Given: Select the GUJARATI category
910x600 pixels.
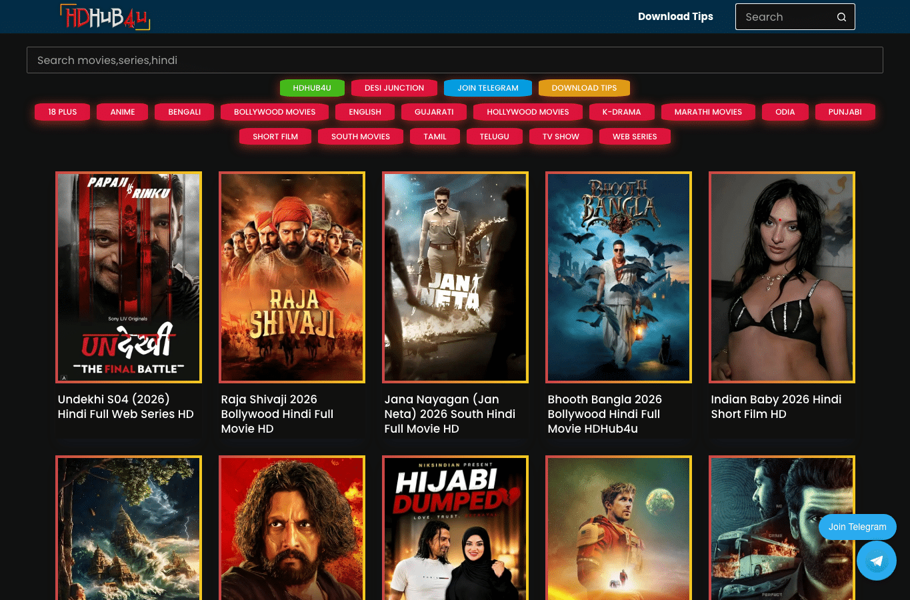Looking at the screenshot, I should tap(434, 112).
